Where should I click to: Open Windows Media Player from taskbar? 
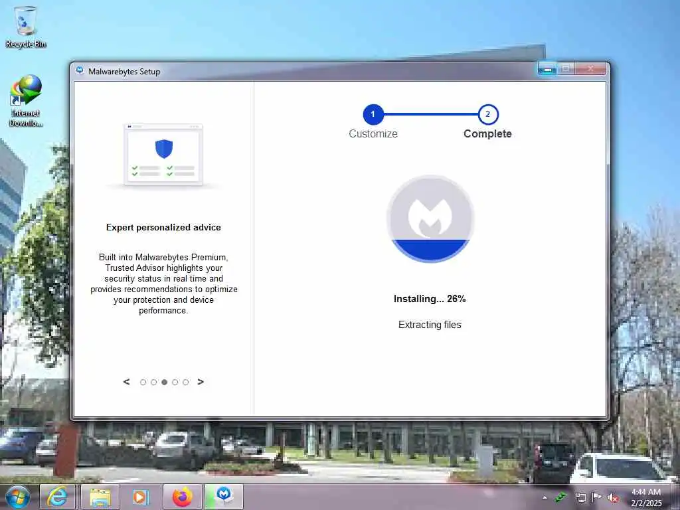point(141,497)
